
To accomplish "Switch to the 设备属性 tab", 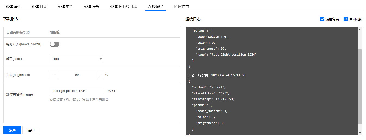I will [13, 7].
